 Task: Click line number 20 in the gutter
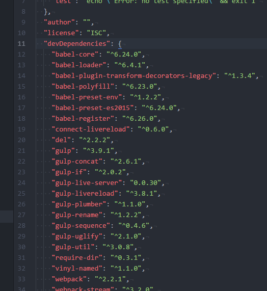(21, 140)
